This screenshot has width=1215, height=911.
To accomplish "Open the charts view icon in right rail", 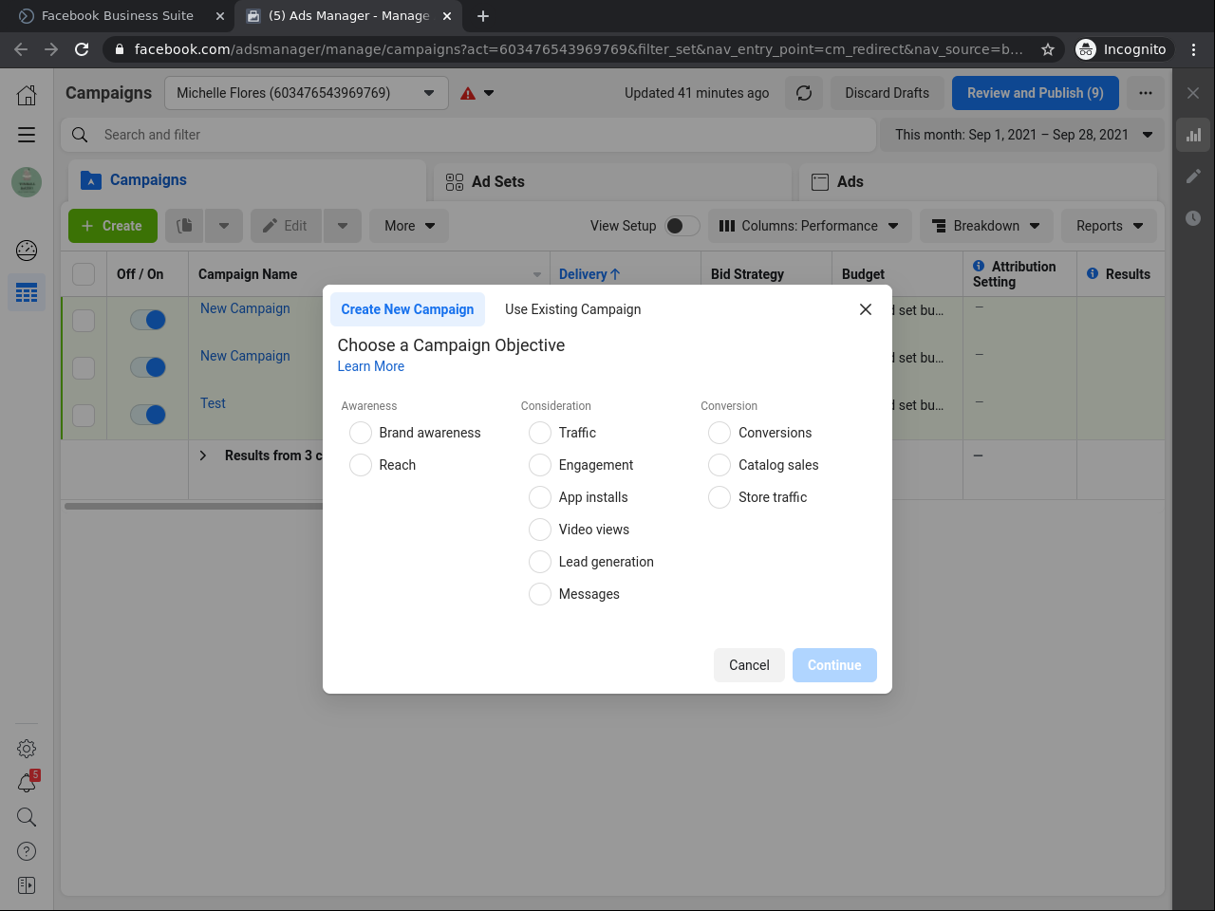I will click(x=1193, y=135).
